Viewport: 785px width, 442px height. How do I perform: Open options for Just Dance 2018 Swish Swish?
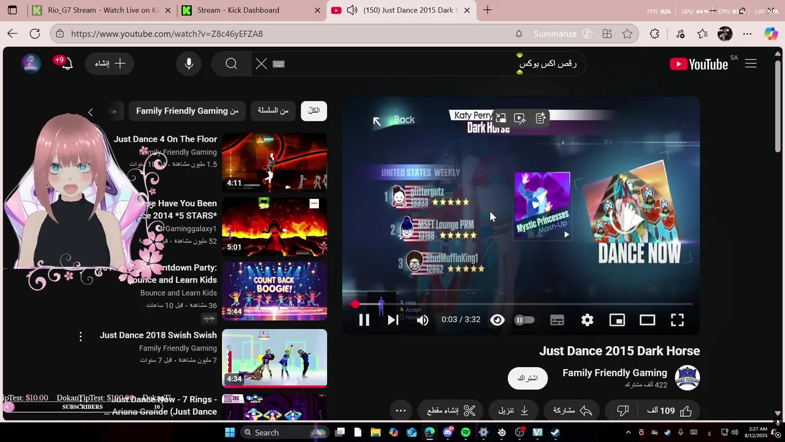coord(80,336)
